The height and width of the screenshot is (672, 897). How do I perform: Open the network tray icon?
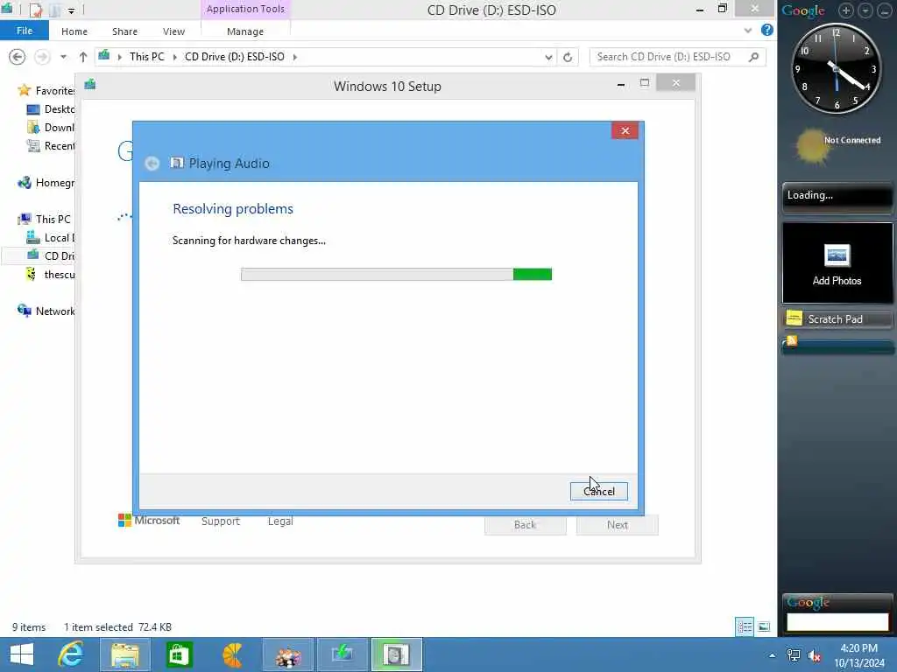coord(794,655)
